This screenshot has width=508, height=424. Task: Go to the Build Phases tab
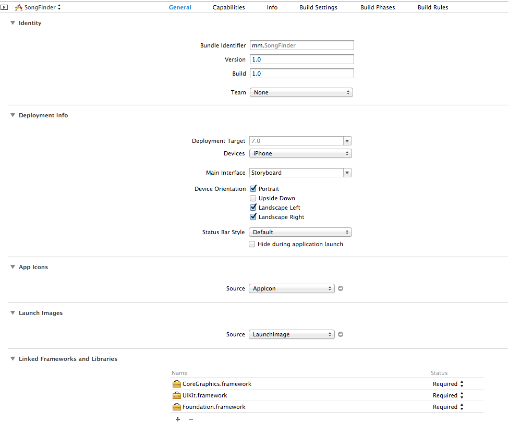[x=378, y=7]
